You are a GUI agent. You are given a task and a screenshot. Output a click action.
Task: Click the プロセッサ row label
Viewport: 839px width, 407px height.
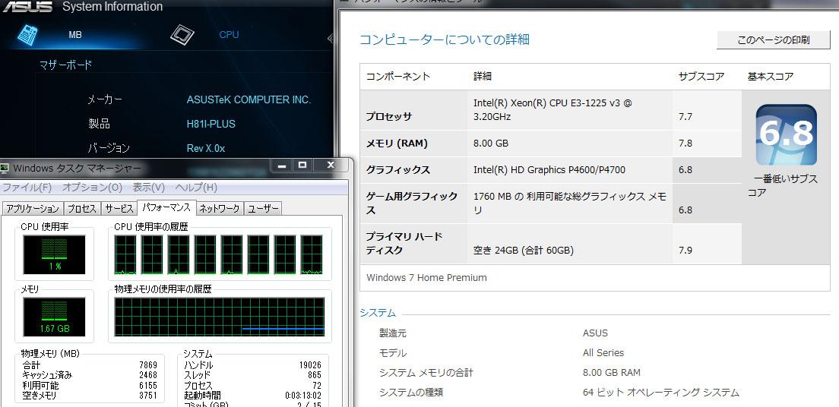[x=388, y=117]
